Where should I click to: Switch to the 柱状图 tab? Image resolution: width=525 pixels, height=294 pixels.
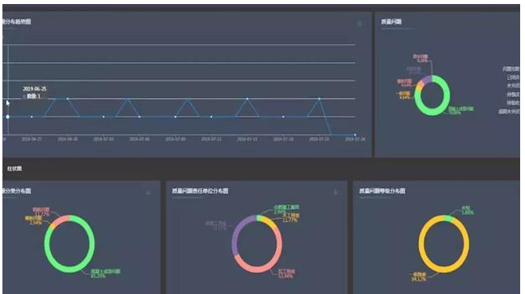click(x=15, y=169)
